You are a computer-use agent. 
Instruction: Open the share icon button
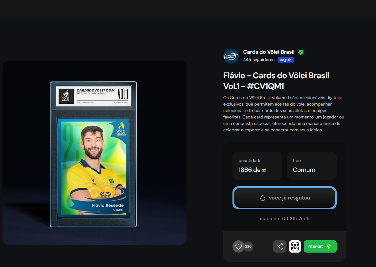click(280, 246)
